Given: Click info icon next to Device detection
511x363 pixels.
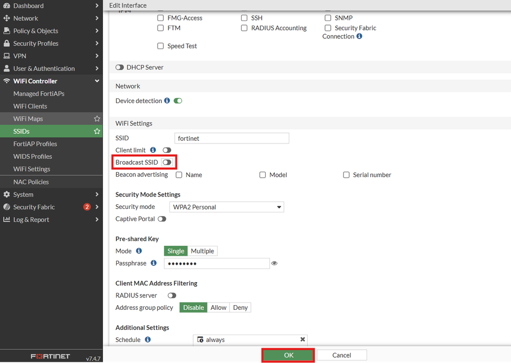Looking at the screenshot, I should (x=167, y=100).
